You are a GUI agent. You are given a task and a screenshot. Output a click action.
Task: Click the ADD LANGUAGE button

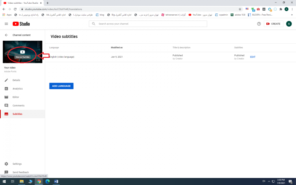click(61, 86)
